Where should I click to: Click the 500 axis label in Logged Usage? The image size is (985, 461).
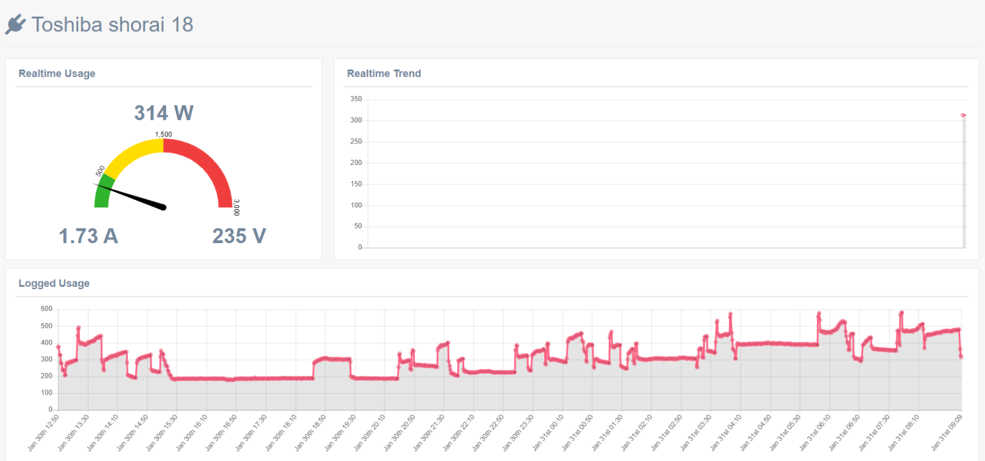(46, 326)
